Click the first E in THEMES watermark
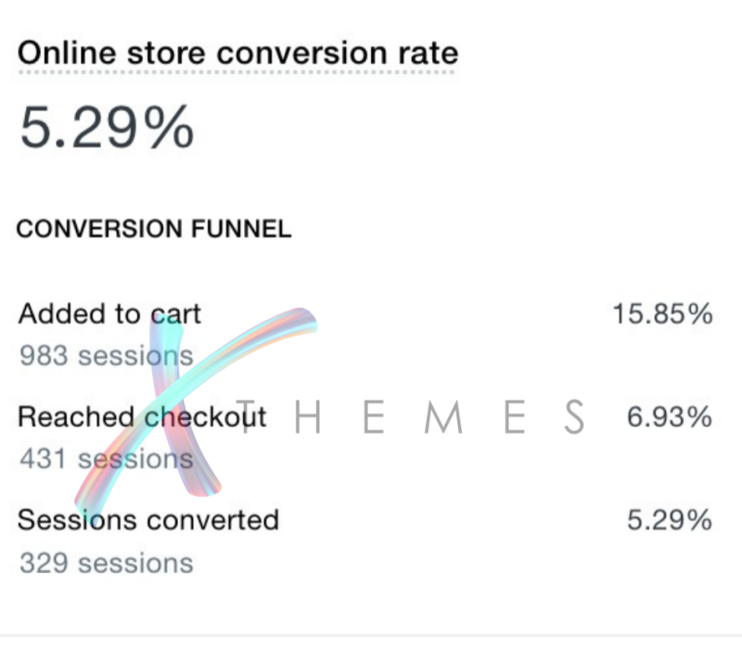The image size is (742, 649). 374,416
